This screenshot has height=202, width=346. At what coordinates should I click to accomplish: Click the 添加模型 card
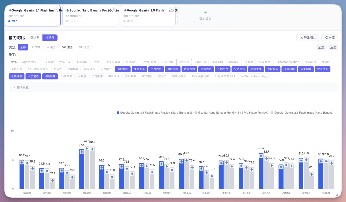click(x=205, y=16)
